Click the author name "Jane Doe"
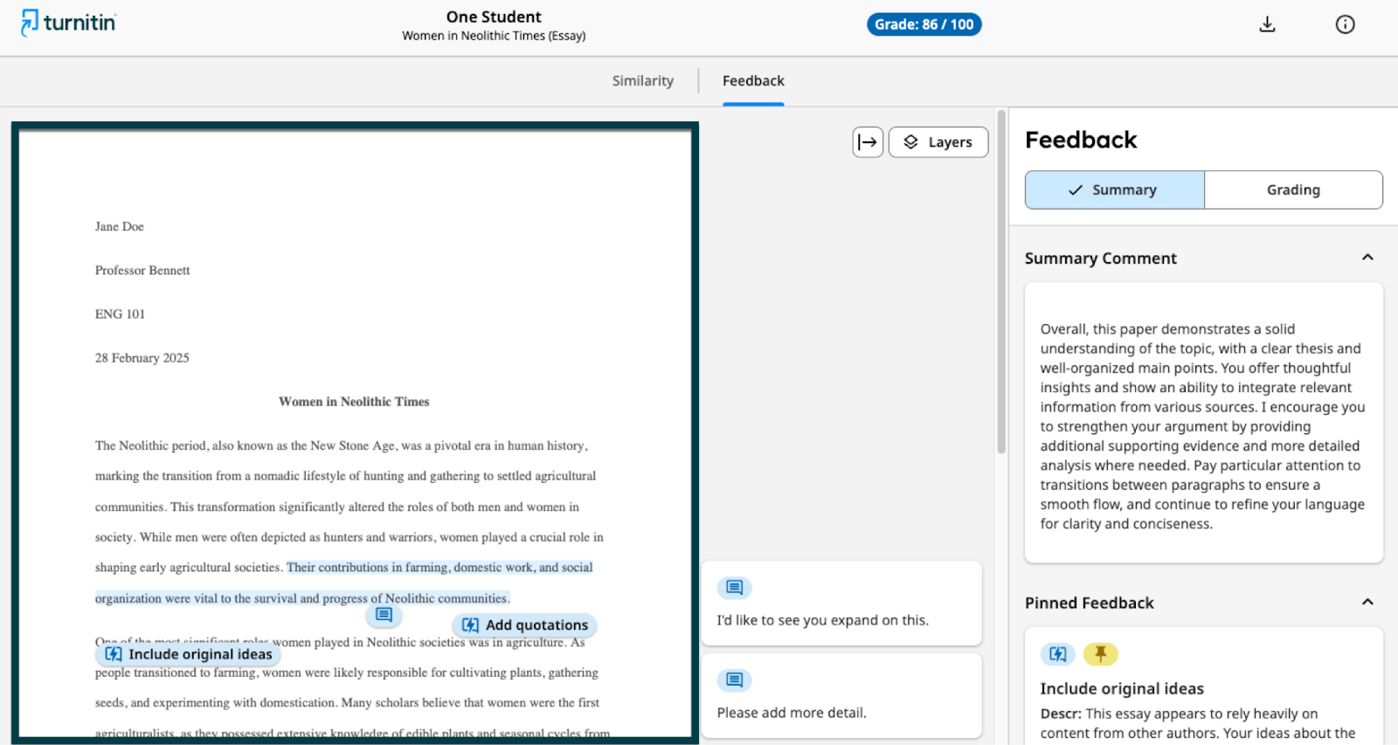 120,227
